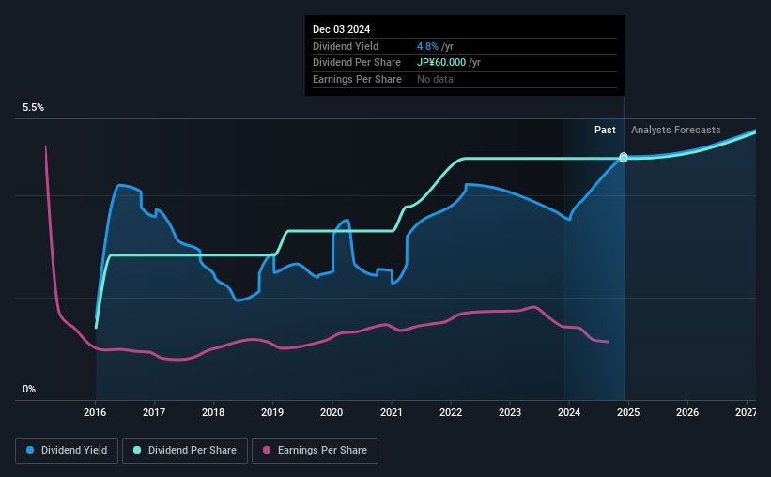The image size is (771, 477).
Task: Click the pink Earnings Per Share legend dot
Action: click(x=267, y=451)
